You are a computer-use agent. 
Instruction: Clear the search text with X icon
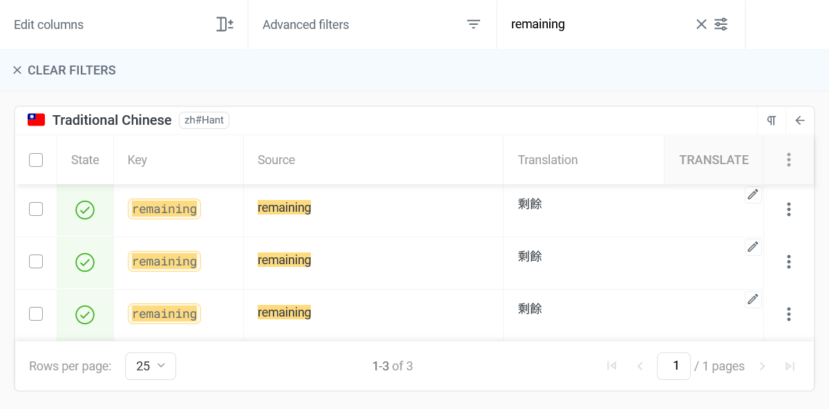click(x=701, y=25)
